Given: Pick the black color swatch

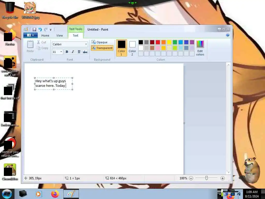Looking at the screenshot, I should pyautogui.click(x=141, y=42).
